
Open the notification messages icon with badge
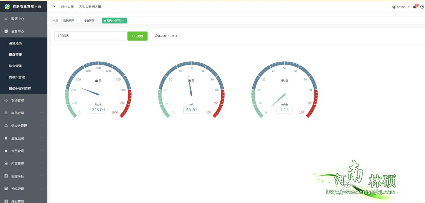[415, 7]
